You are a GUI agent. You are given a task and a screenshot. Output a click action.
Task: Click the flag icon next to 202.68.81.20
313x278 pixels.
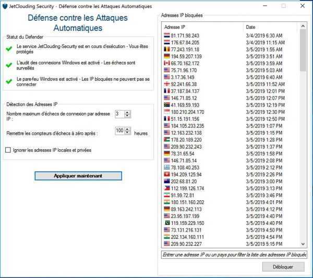[x=167, y=181]
